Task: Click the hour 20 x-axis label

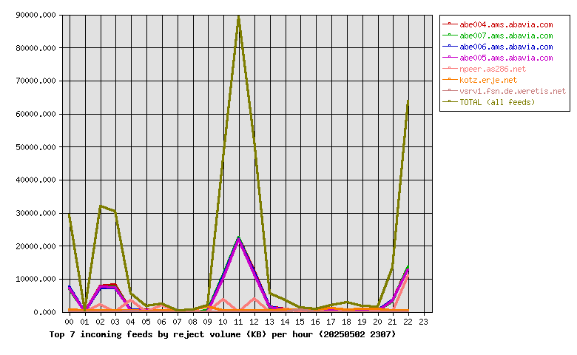Action: point(377,322)
